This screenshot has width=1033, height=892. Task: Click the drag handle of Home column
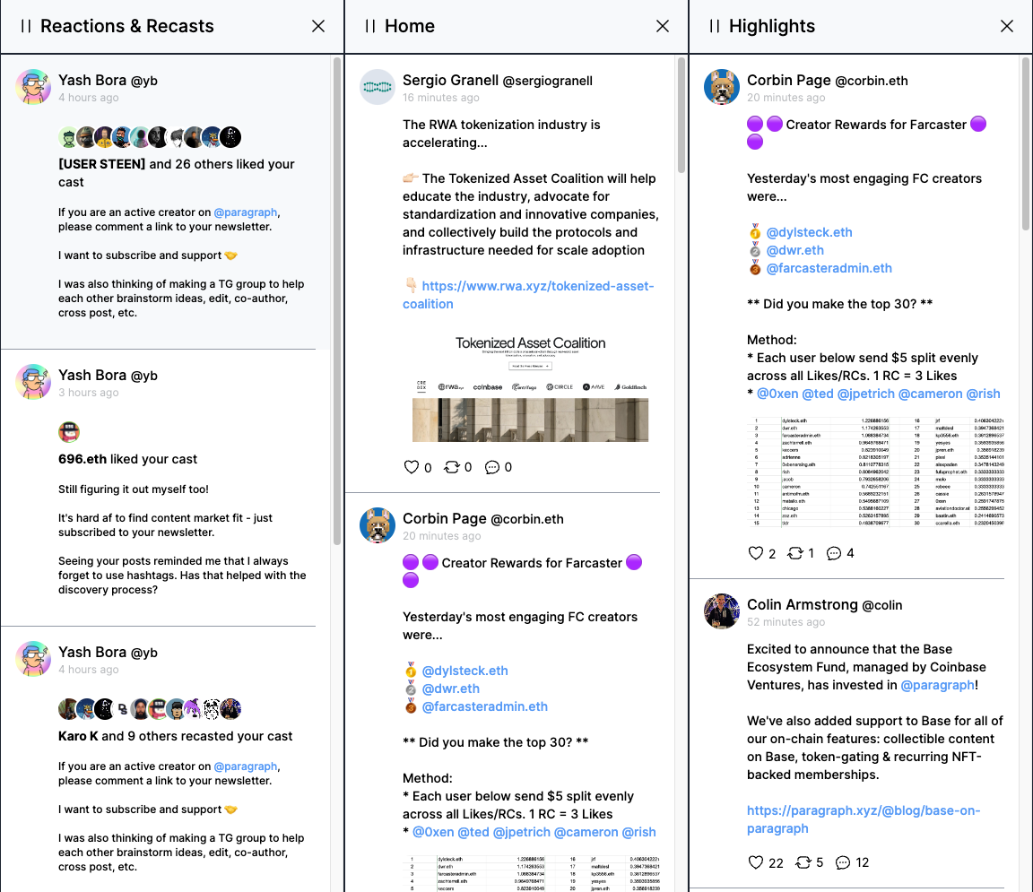[370, 26]
